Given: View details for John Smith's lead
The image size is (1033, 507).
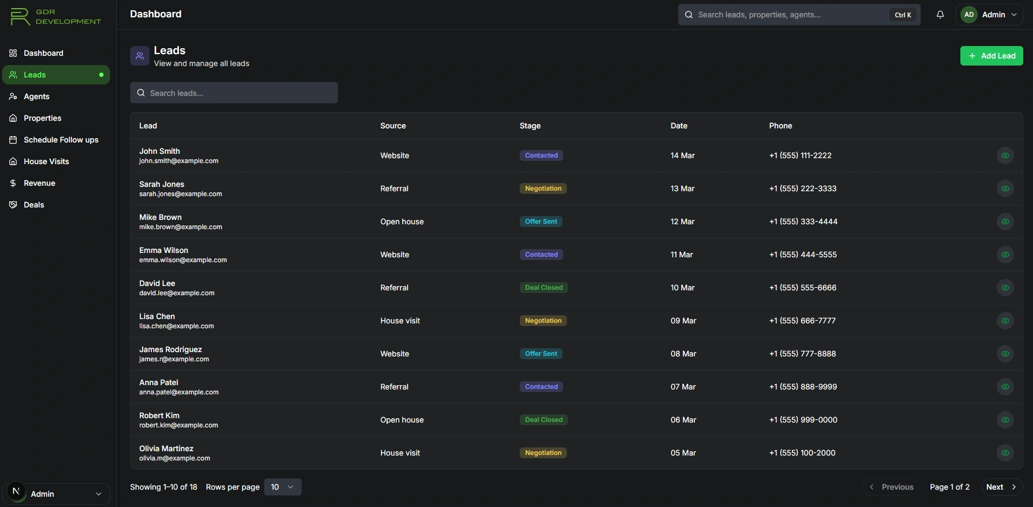Looking at the screenshot, I should tap(1005, 155).
